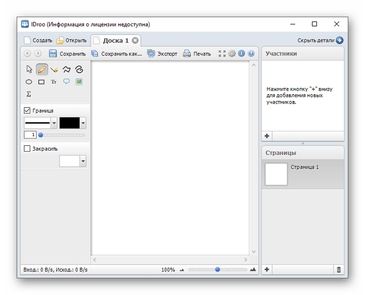
Task: Select the line with brush tool
Action: pyautogui.click(x=54, y=69)
